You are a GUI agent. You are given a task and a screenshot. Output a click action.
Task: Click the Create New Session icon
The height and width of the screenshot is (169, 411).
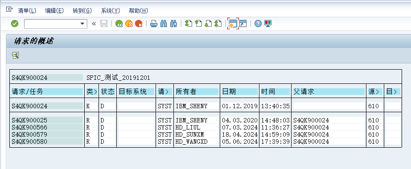233,24
